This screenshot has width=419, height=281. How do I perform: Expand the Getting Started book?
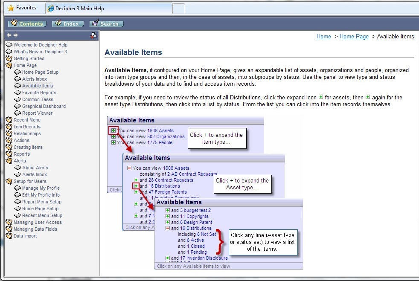(x=9, y=58)
